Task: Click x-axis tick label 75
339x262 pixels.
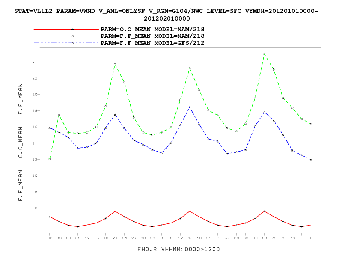Action: click(283, 238)
